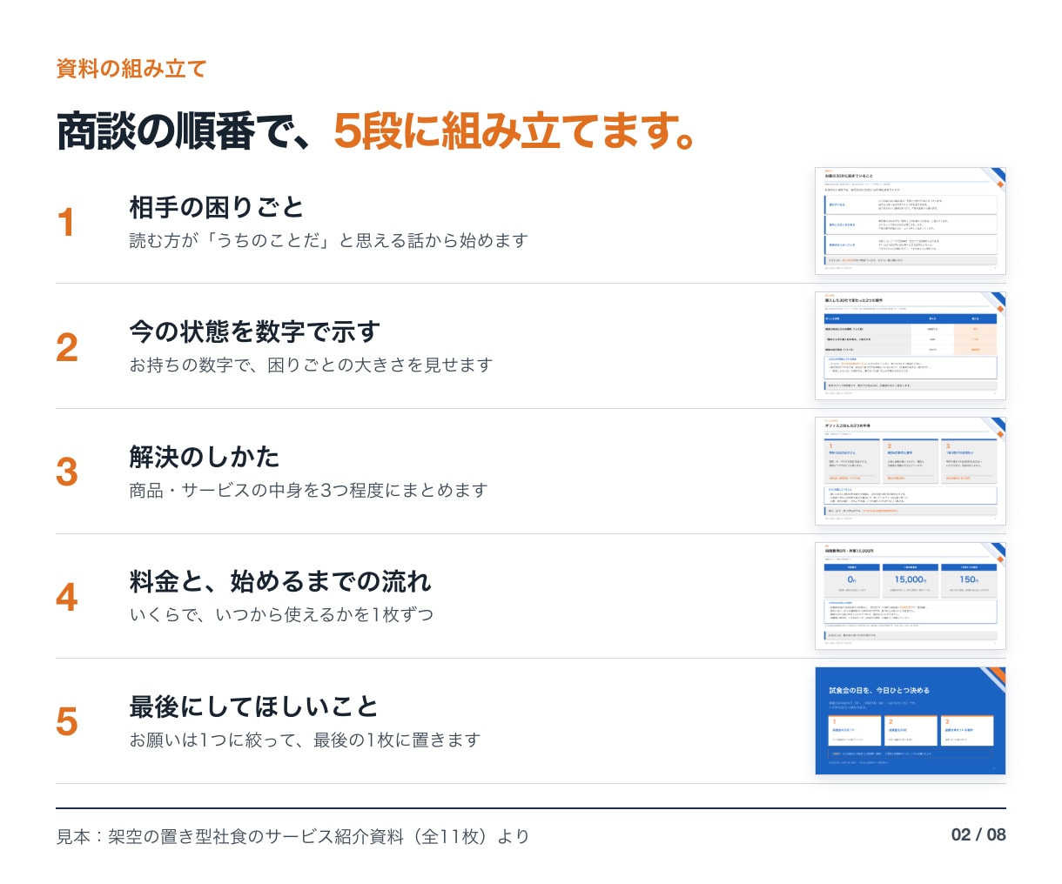
Task: Open the pricing thumbnail showing 15,000
Action: [911, 596]
